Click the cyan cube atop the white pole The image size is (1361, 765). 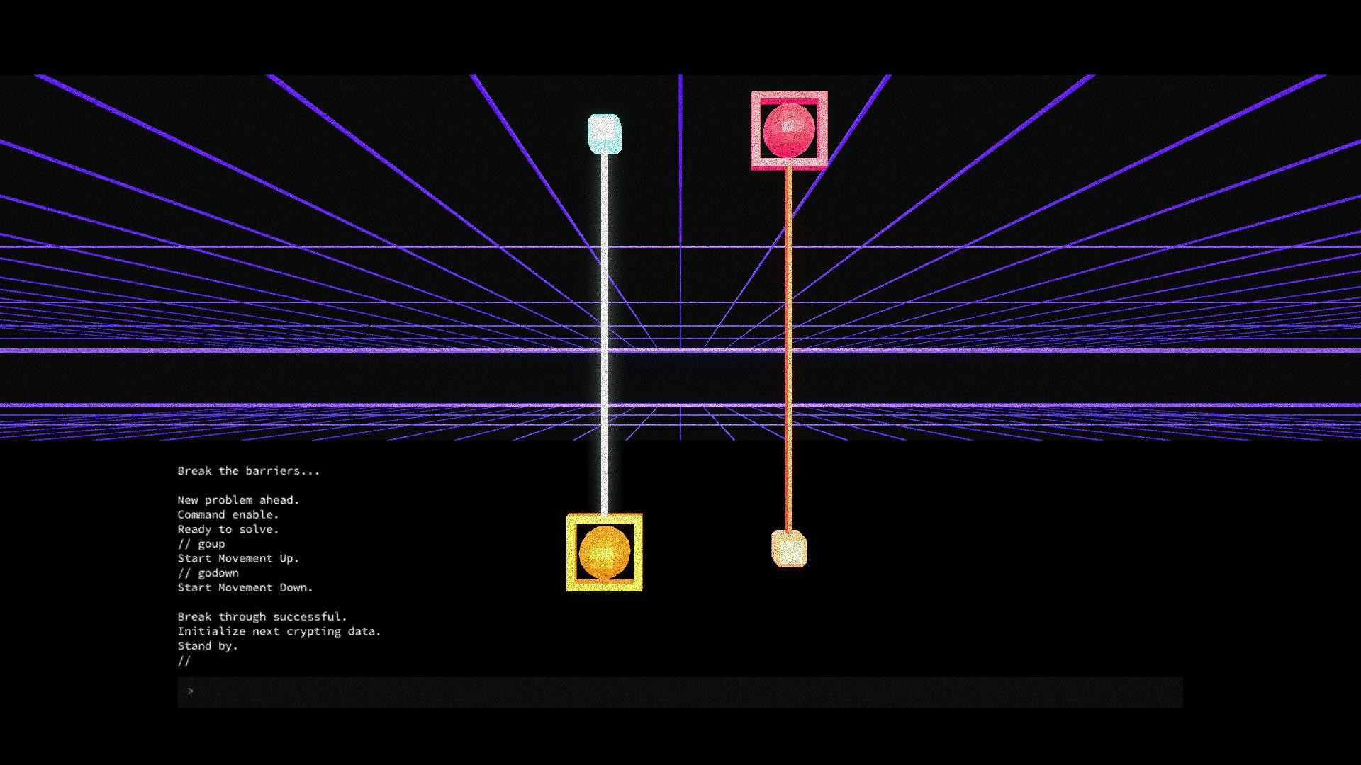(605, 134)
